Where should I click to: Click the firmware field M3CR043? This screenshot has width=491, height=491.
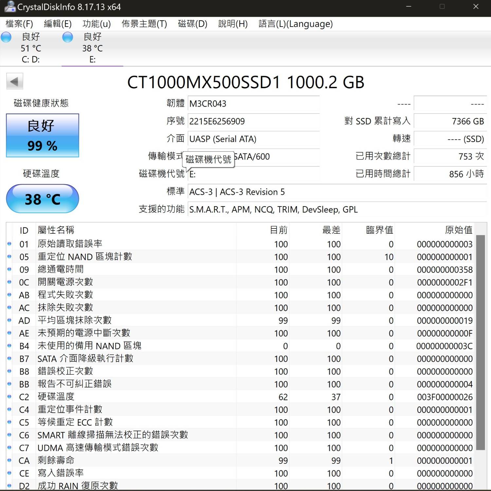(254, 104)
